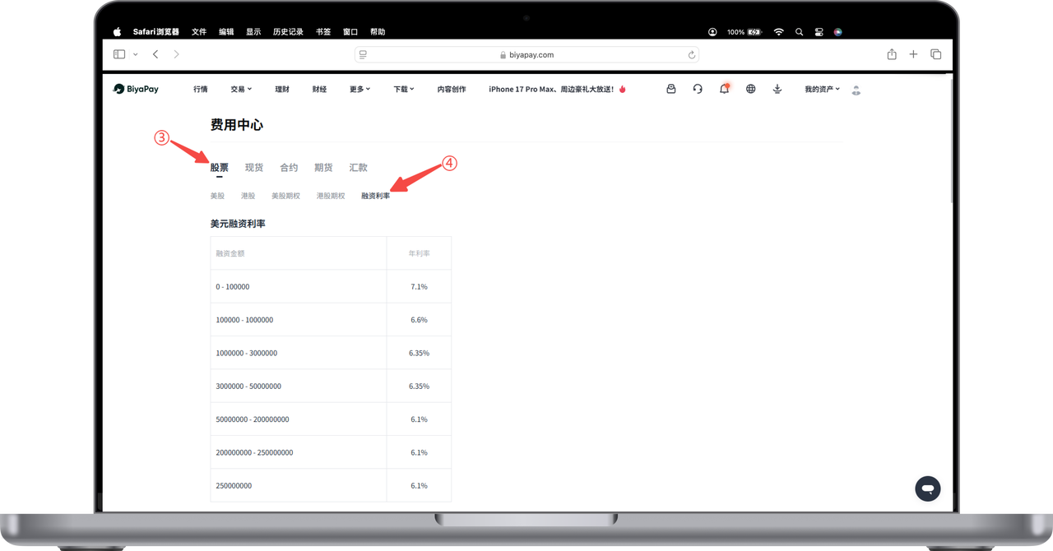
Task: Click the download icon in header
Action: (x=777, y=89)
